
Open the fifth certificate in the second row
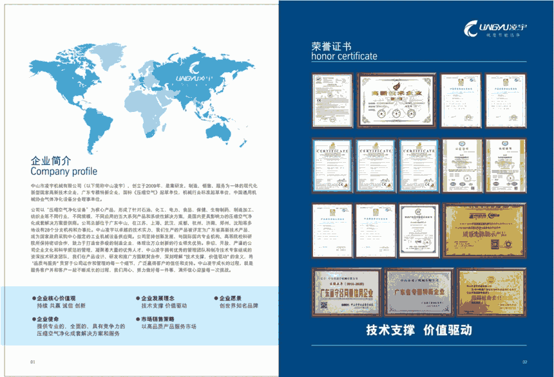[506, 165]
